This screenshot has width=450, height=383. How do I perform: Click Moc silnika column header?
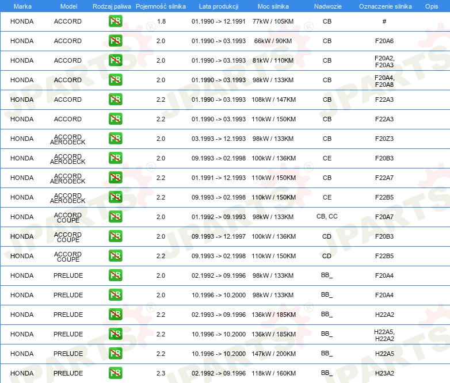click(273, 6)
